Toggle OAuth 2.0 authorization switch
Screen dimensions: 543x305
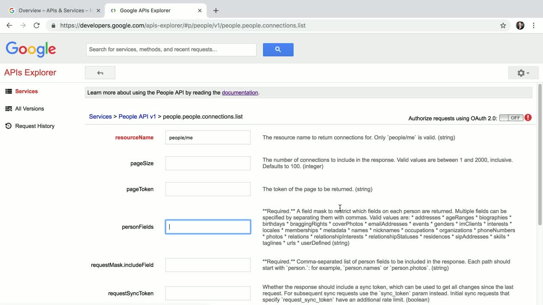[511, 118]
